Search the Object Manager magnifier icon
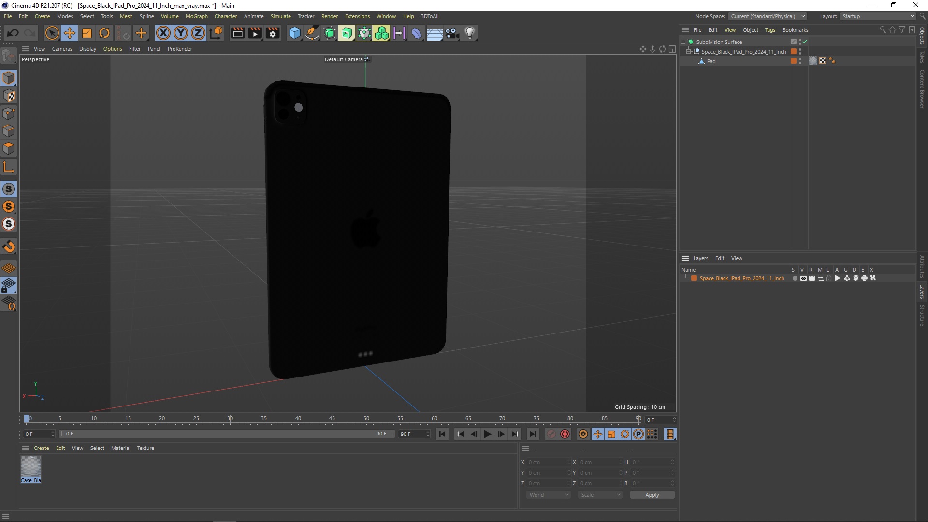This screenshot has width=928, height=522. click(883, 30)
